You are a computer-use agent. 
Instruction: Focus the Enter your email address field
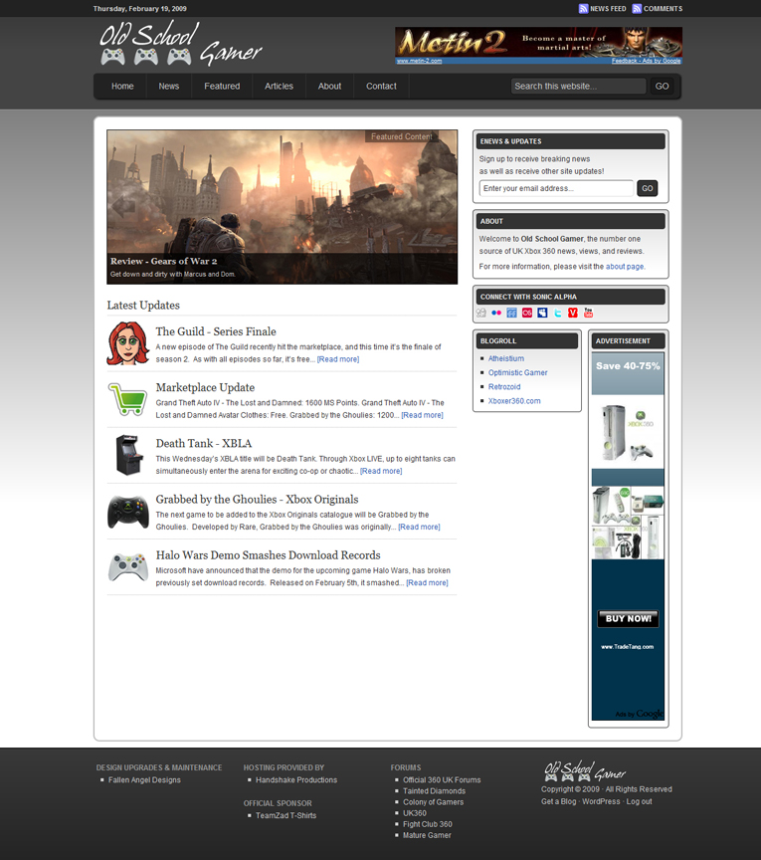click(556, 188)
